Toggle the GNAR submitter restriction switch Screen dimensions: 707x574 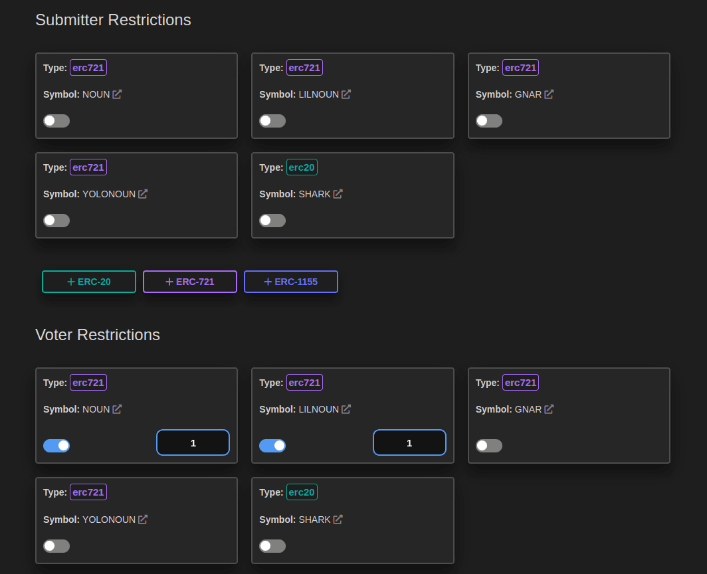(x=489, y=121)
